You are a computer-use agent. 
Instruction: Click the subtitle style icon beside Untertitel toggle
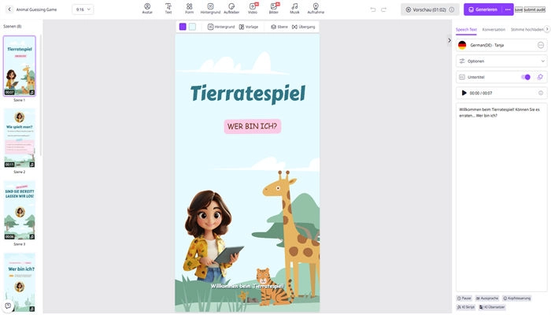[x=540, y=77]
